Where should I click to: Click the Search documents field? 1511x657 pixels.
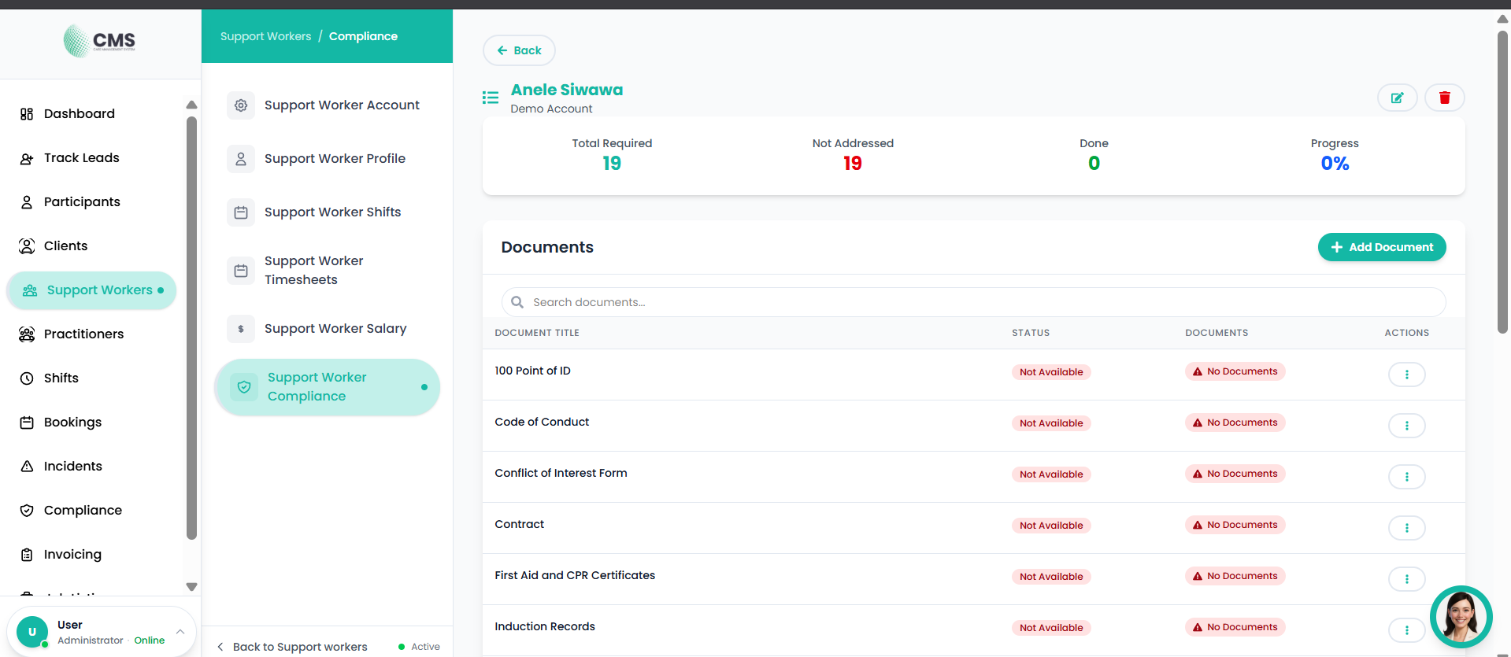pyautogui.click(x=973, y=302)
